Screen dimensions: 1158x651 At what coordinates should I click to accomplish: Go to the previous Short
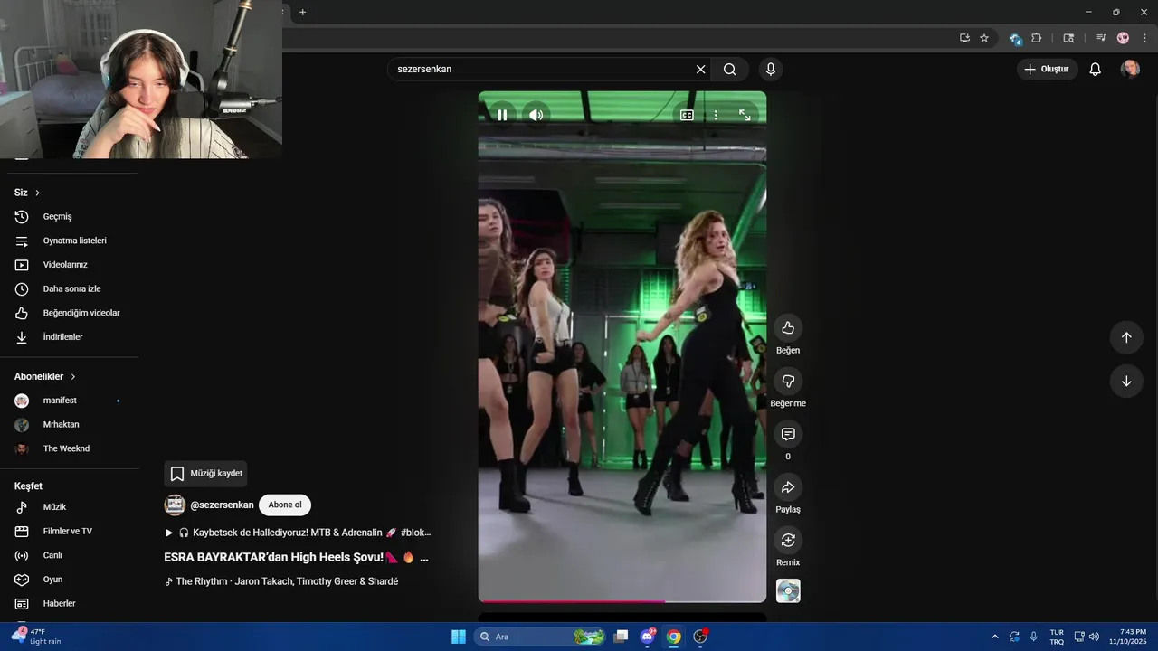point(1126,337)
